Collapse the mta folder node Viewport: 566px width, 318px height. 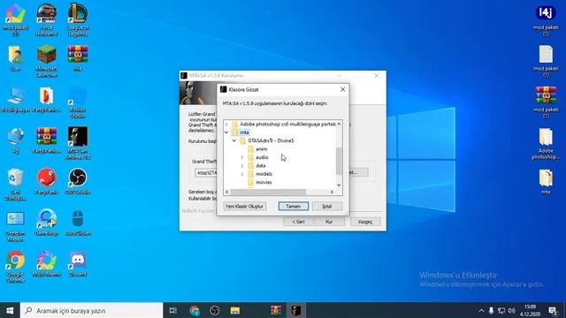point(226,132)
